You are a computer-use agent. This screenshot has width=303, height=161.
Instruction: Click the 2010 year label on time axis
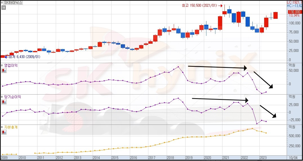[x=23, y=158]
